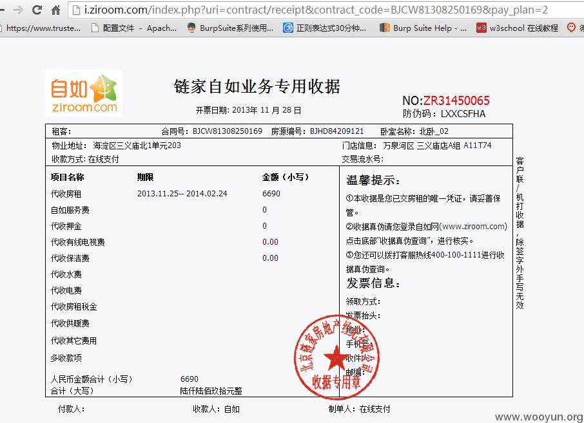Go to browser home page icon
This screenshot has width=584, height=423.
pyautogui.click(x=56, y=10)
